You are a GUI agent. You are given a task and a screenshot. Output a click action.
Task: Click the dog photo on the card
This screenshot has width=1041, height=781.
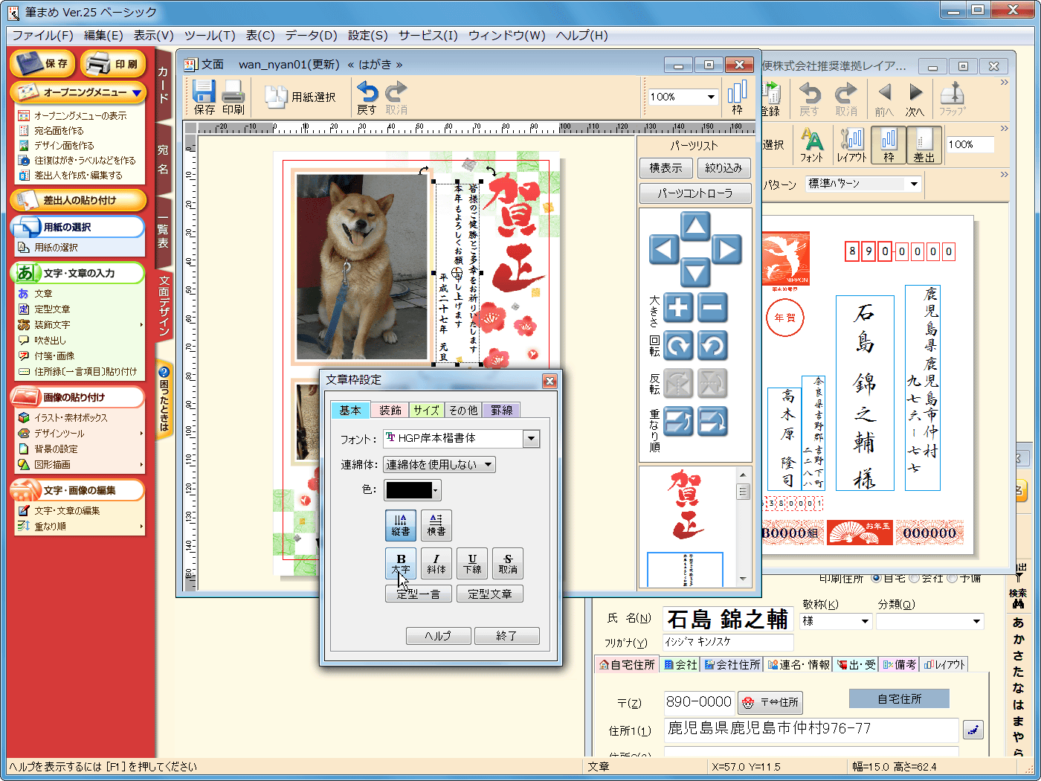pos(364,268)
